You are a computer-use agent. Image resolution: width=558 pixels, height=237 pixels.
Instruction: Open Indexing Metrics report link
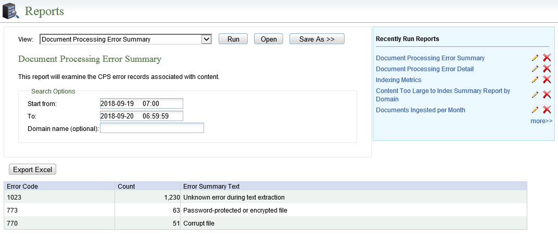click(399, 80)
